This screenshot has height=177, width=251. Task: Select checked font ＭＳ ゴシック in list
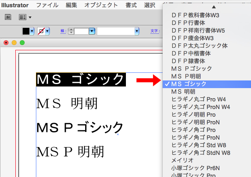click(207, 84)
